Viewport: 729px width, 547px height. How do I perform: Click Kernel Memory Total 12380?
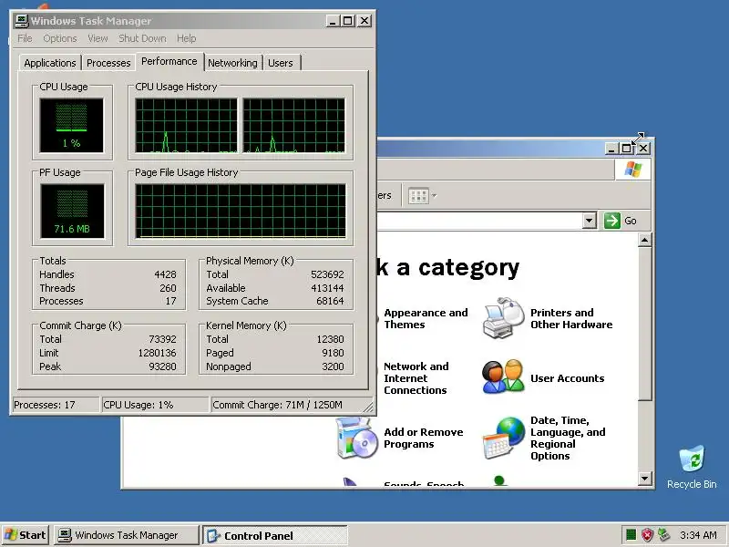coord(330,339)
